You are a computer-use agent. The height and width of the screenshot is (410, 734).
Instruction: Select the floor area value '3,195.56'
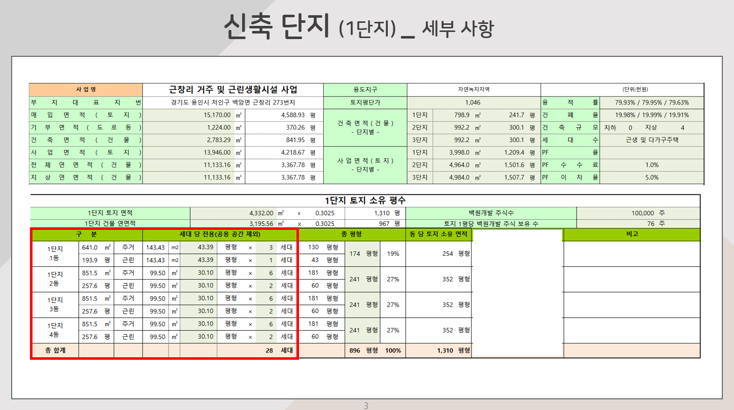click(261, 223)
